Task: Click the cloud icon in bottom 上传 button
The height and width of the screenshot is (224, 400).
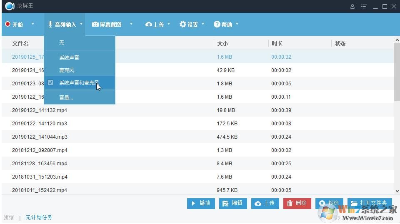Action: coord(258,203)
